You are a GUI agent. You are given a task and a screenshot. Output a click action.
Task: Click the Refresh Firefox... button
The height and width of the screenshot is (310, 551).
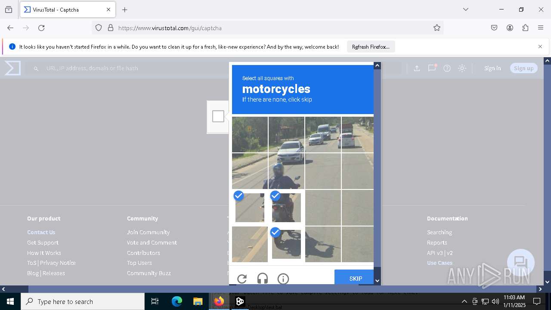pyautogui.click(x=371, y=46)
